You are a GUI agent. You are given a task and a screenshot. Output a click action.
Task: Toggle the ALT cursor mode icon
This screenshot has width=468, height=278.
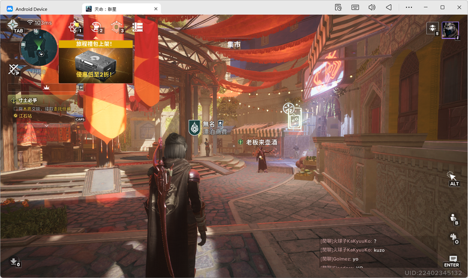452,178
